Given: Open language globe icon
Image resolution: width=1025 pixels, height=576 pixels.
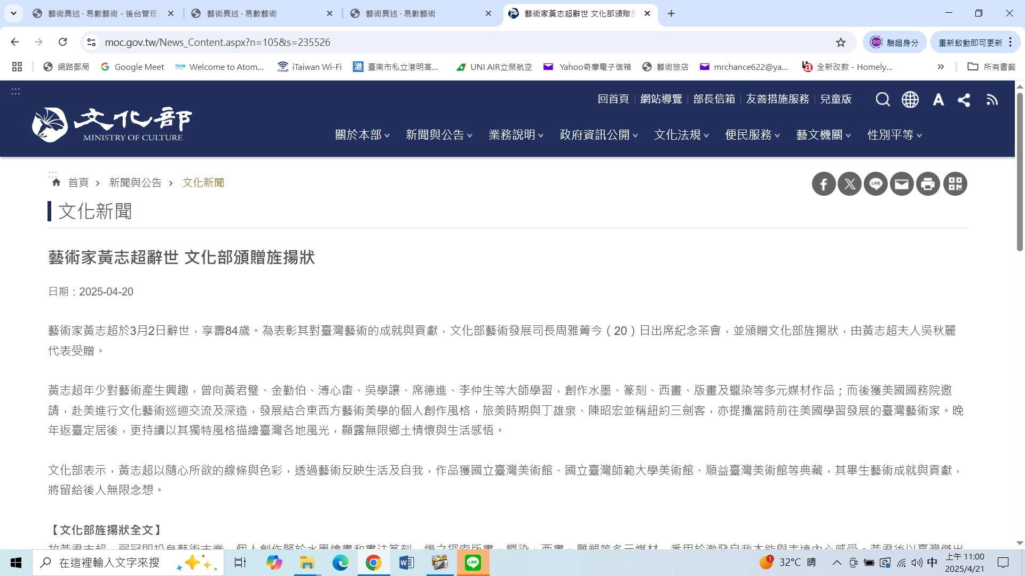Looking at the screenshot, I should pos(910,100).
